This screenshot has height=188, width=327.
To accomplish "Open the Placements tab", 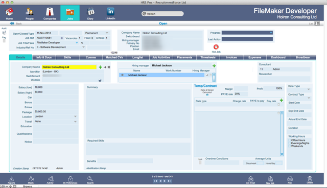I will coord(184,57).
